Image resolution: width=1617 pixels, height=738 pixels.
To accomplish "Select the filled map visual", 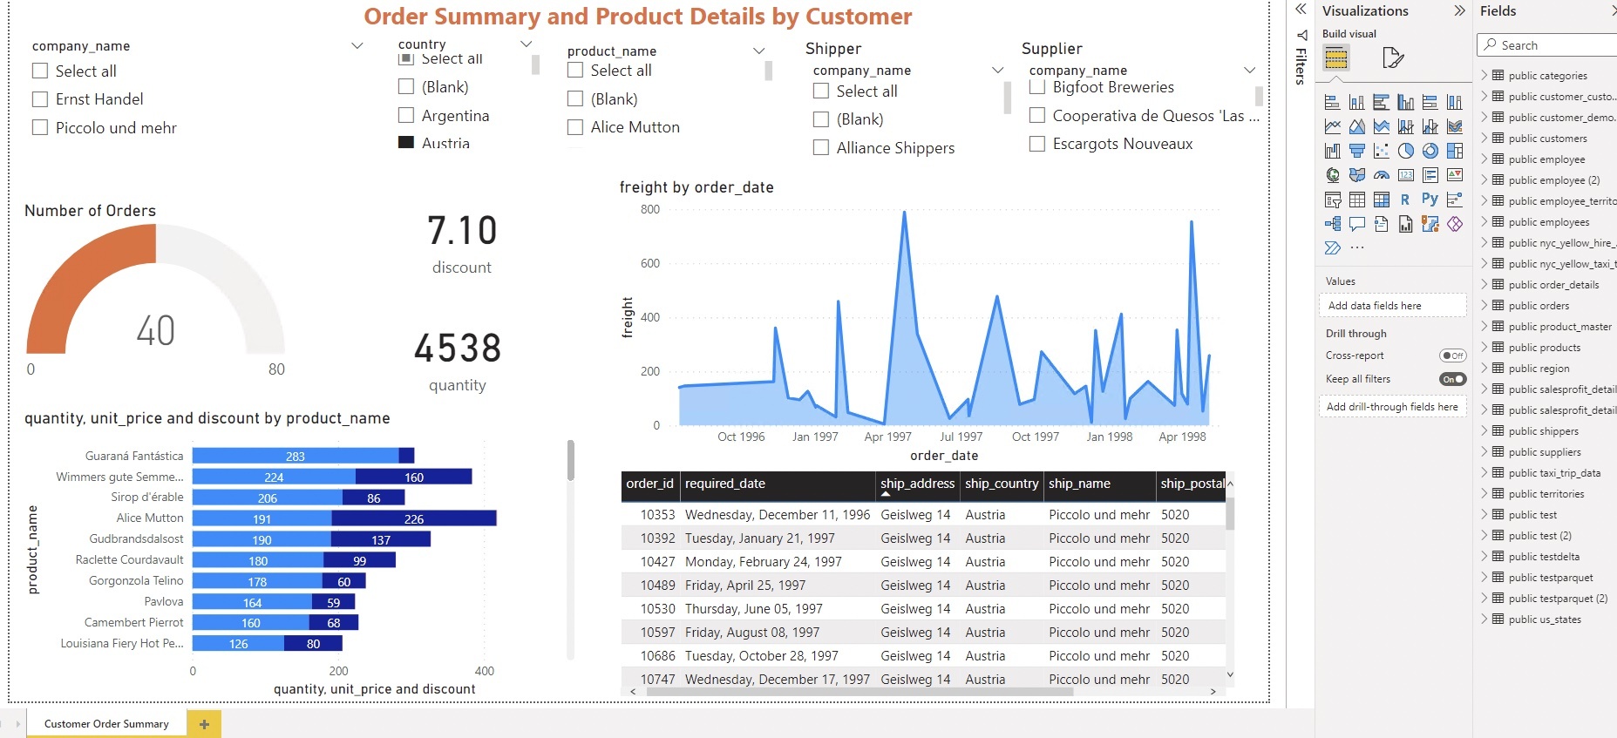I will click(x=1357, y=175).
